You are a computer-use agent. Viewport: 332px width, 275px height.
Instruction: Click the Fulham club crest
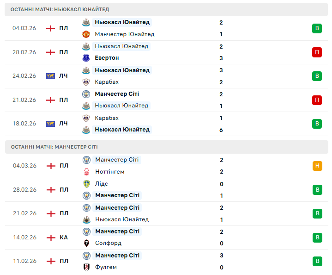point(86,267)
